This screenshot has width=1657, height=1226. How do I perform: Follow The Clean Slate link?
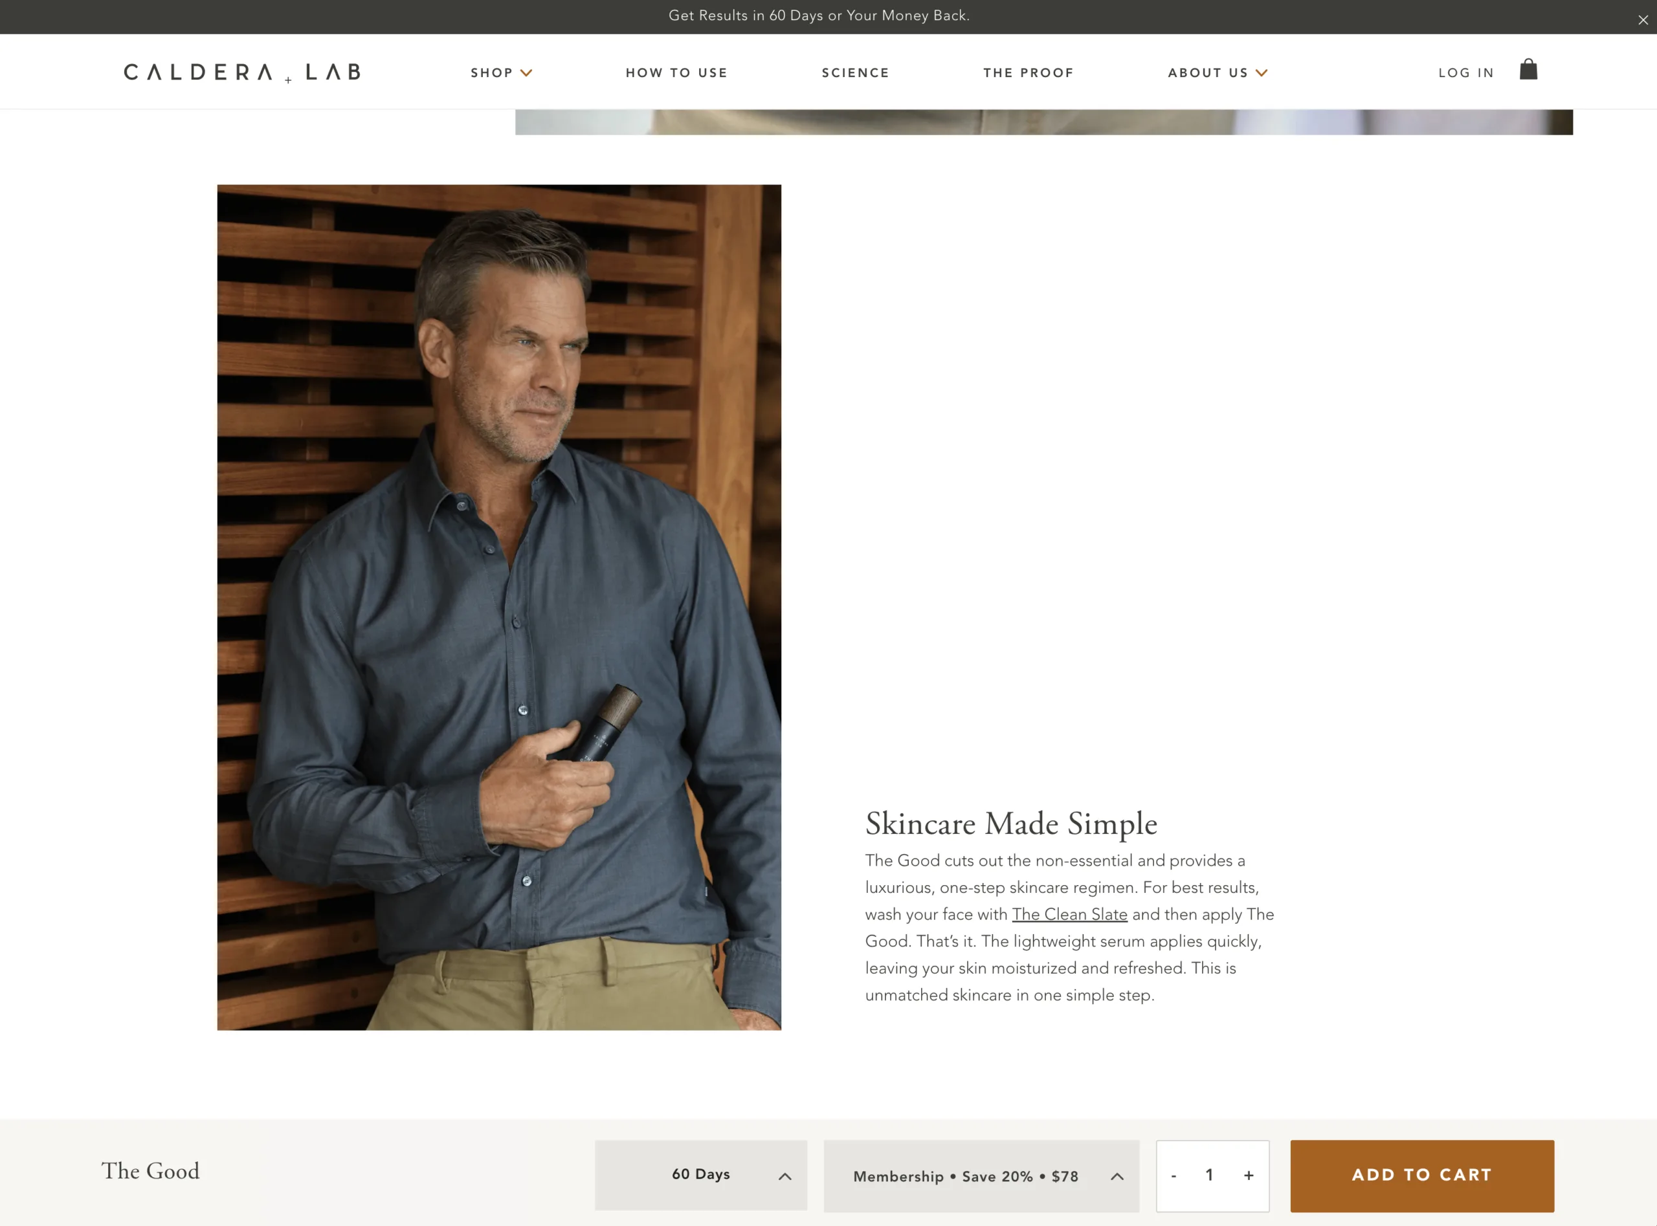coord(1069,914)
